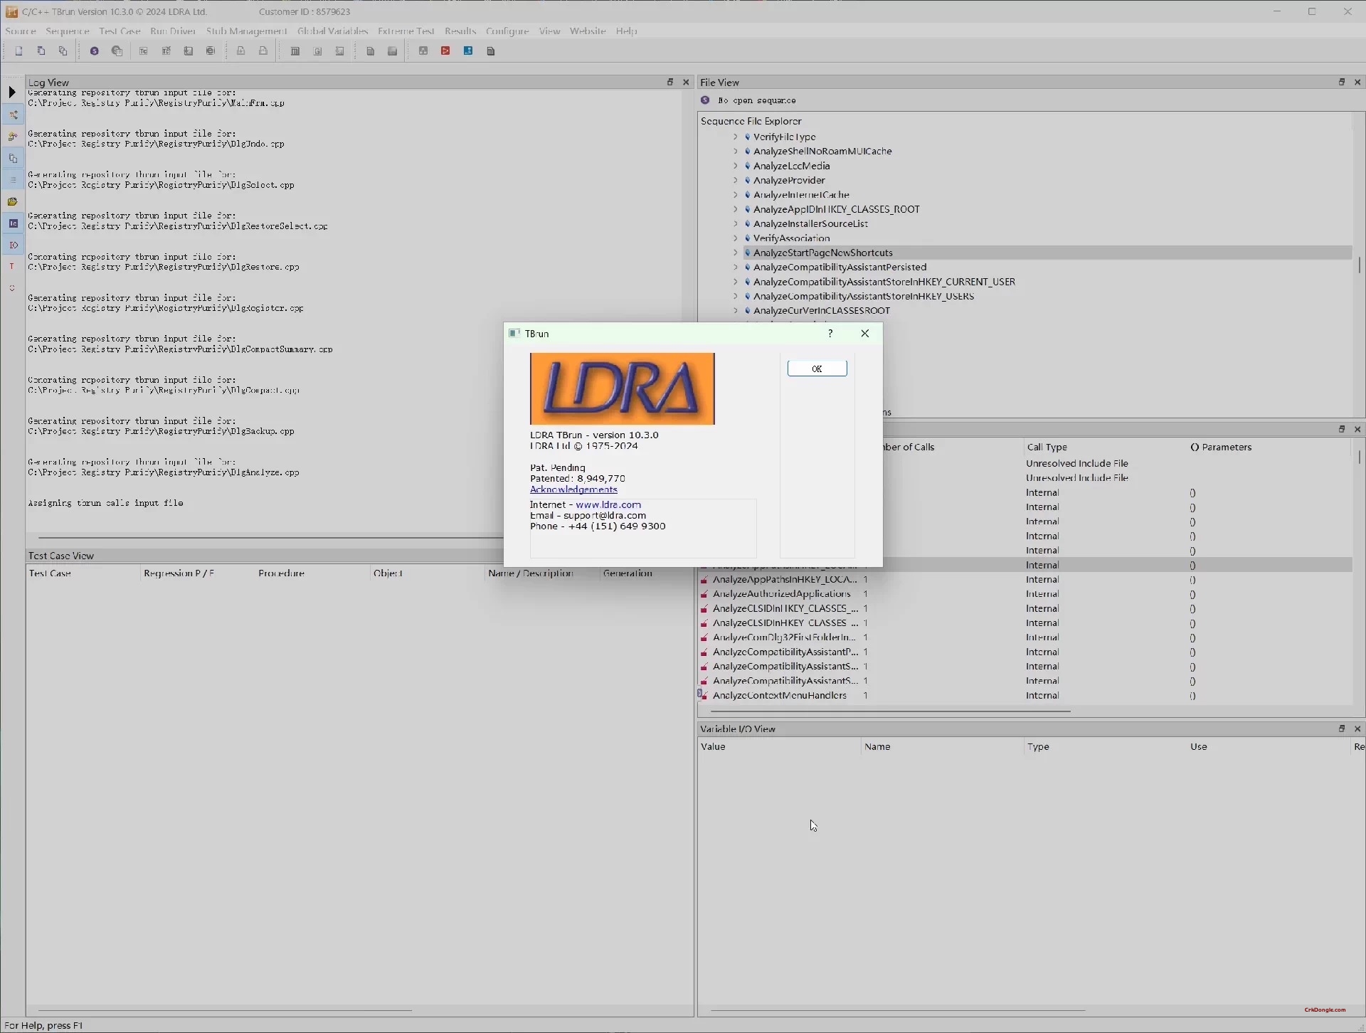Select the Run arrow in the left sidebar
Image resolution: width=1366 pixels, height=1033 pixels.
point(12,92)
